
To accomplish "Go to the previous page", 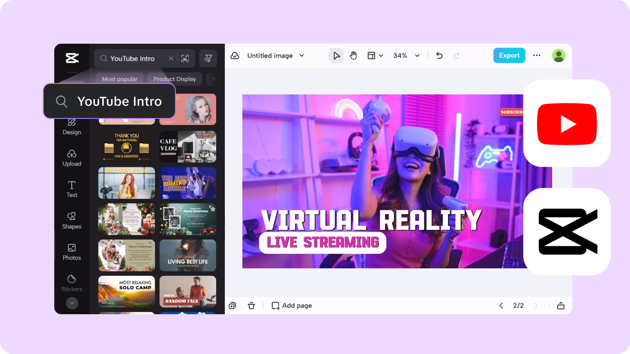I will pyautogui.click(x=501, y=305).
